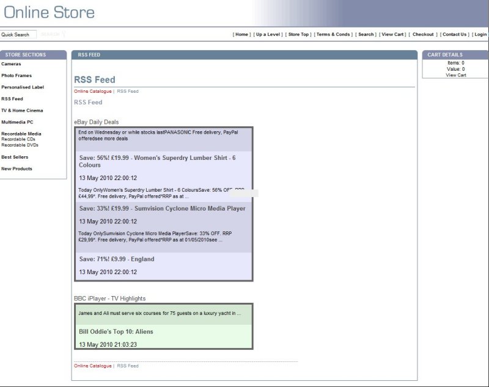Click View Cart in the top navigation

pyautogui.click(x=393, y=35)
